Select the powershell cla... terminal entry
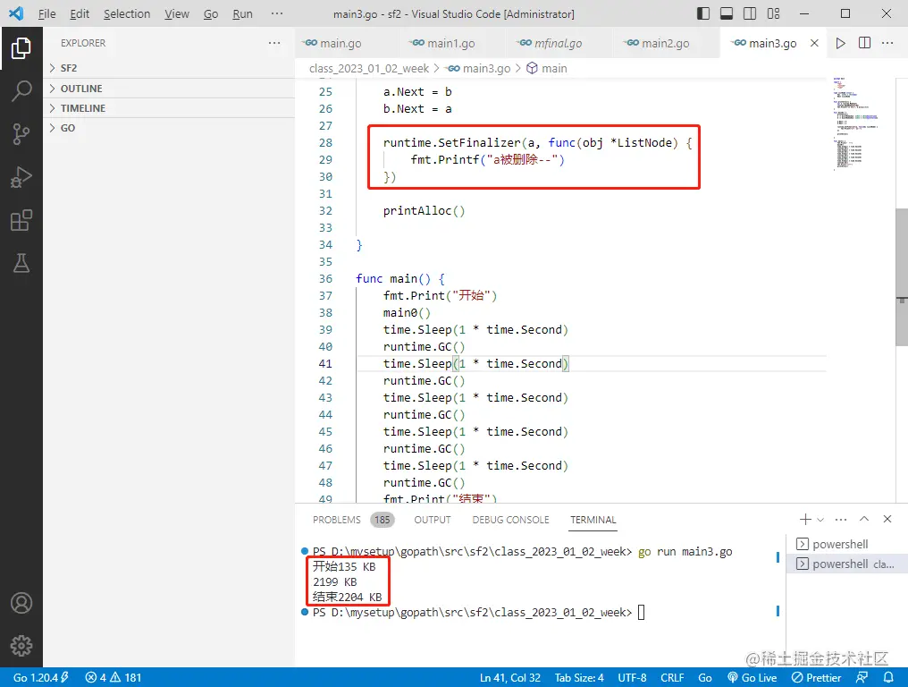Screen dimensions: 908x687 point(846,564)
